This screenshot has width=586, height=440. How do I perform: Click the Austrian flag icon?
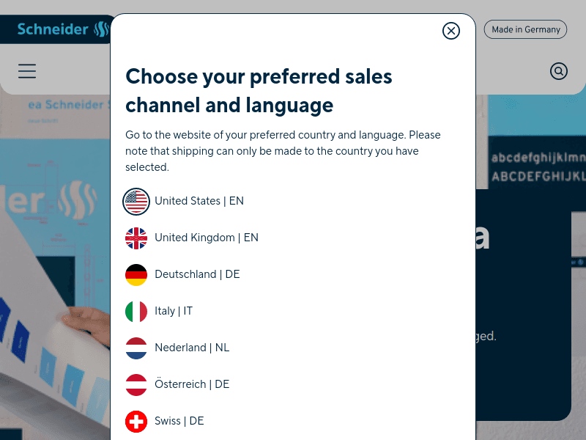(136, 384)
